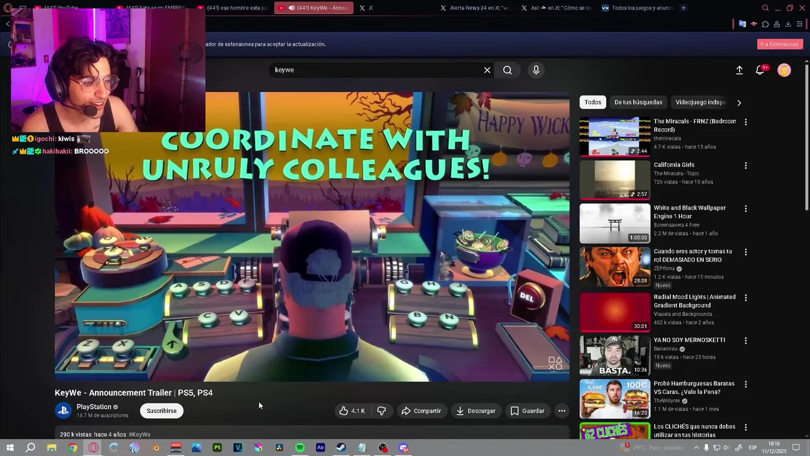Clear the keywe search text with the X
This screenshot has width=810, height=456.
[x=487, y=70]
